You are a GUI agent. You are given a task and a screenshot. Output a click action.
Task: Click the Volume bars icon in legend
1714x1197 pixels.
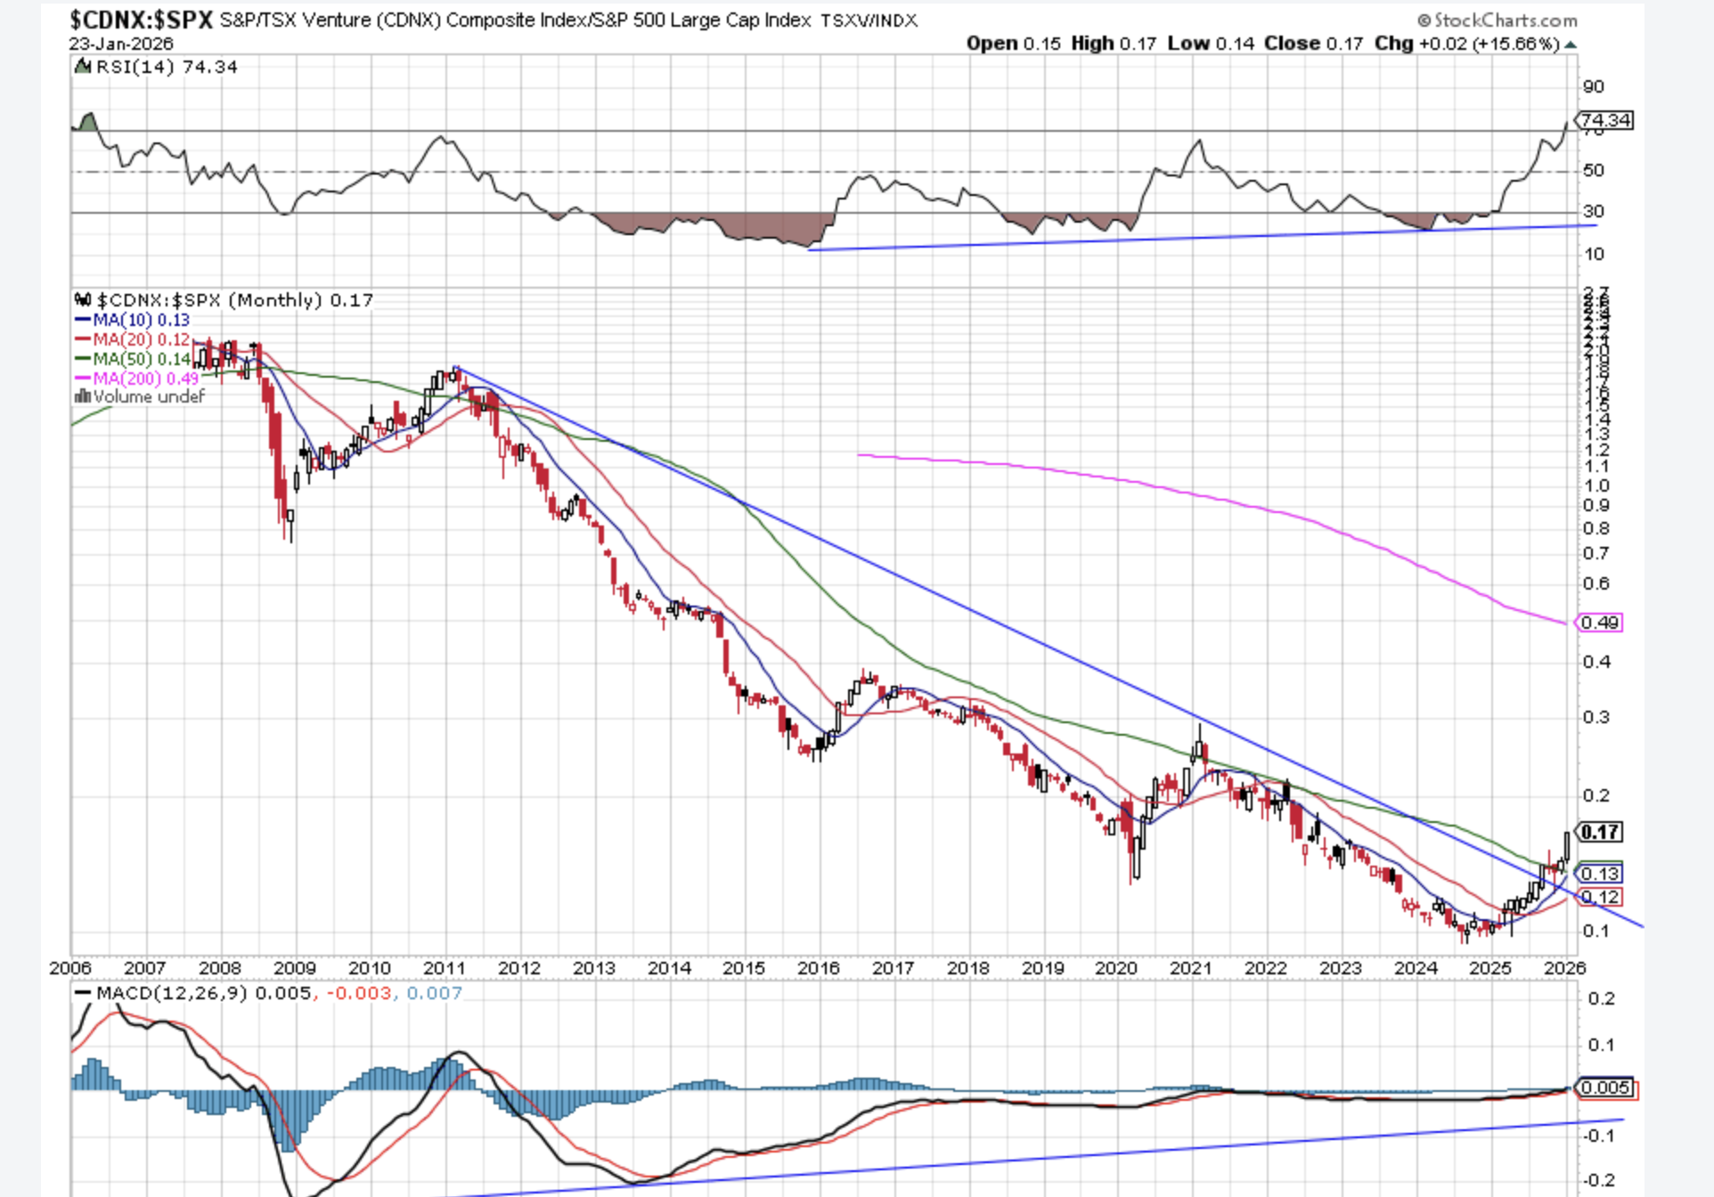83,397
